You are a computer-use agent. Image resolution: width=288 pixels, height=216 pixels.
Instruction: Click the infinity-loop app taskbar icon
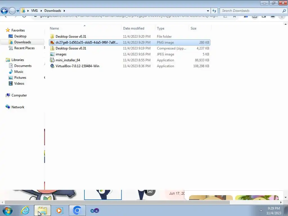pyautogui.click(x=94, y=210)
